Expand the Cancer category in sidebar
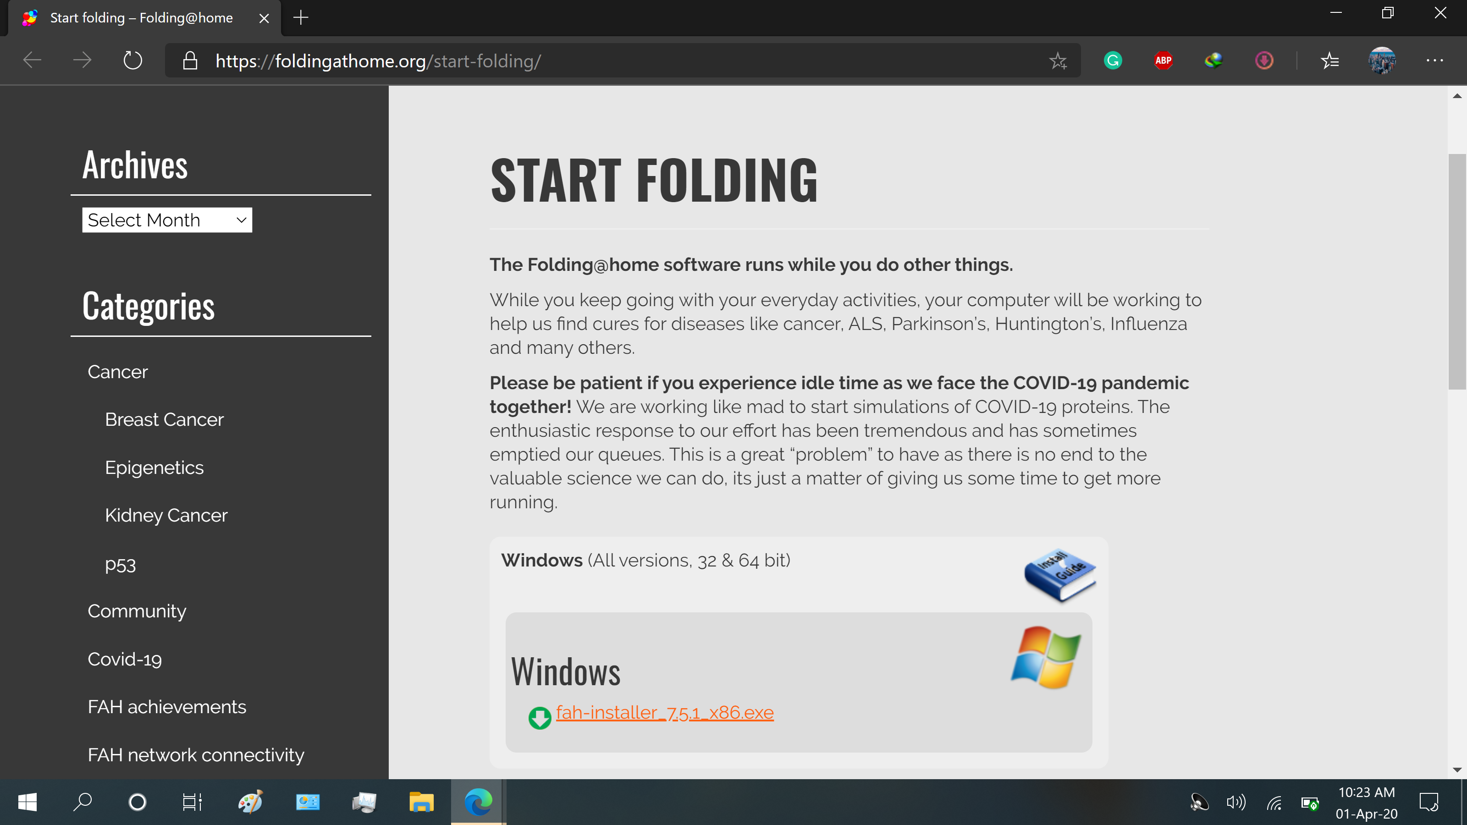The width and height of the screenshot is (1467, 825). click(117, 371)
